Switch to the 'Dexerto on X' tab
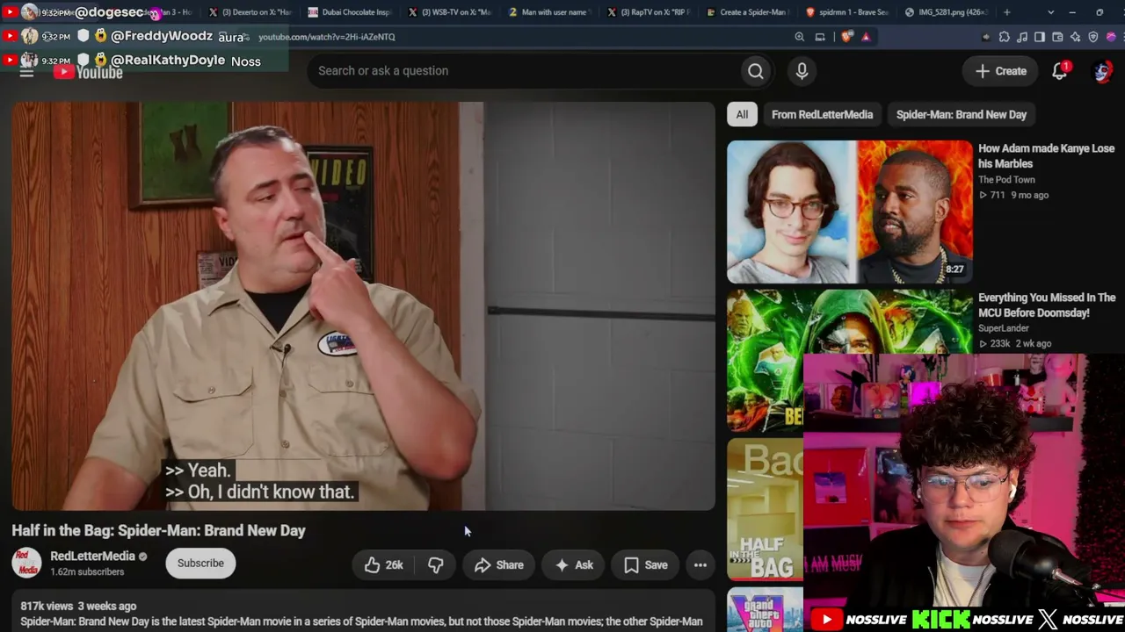Image resolution: width=1125 pixels, height=632 pixels. click(x=250, y=12)
